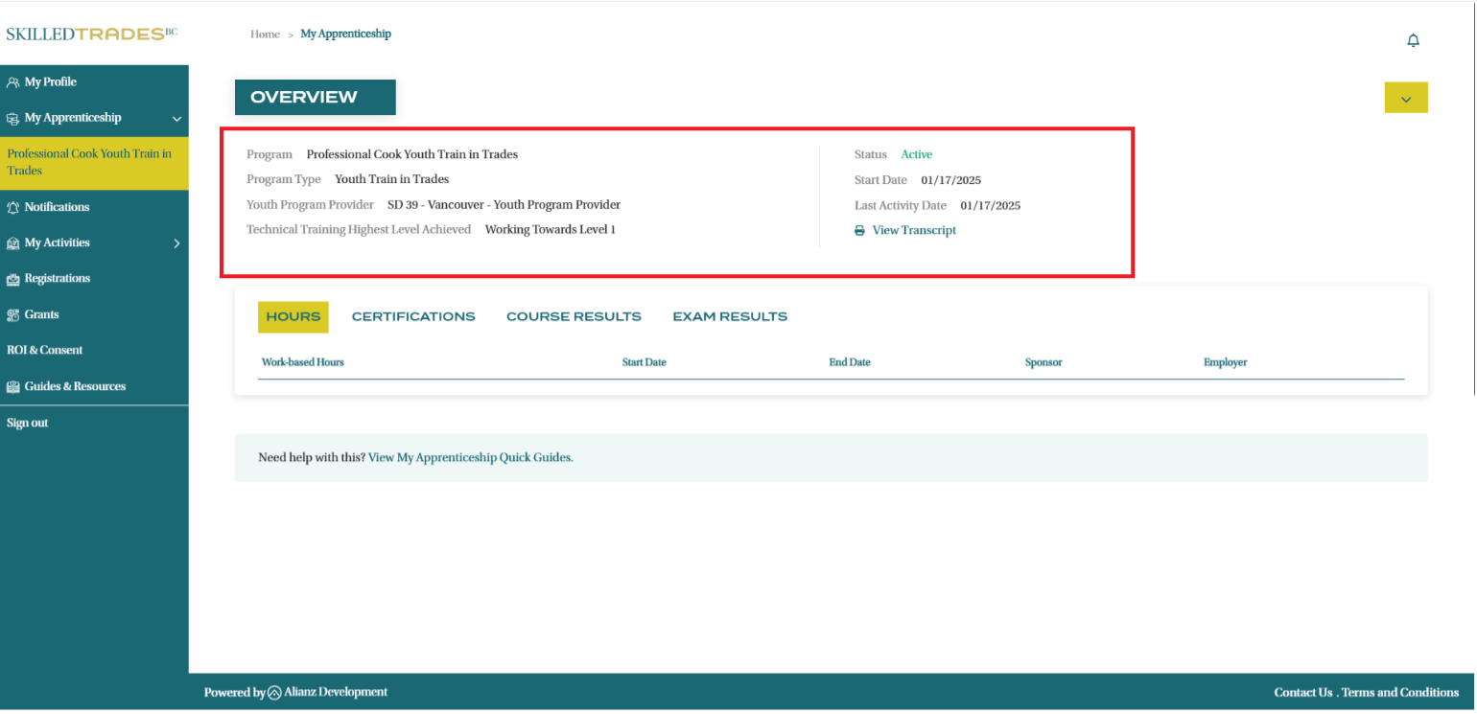Switch to the Certifications tab
1477x714 pixels.
[x=413, y=317]
